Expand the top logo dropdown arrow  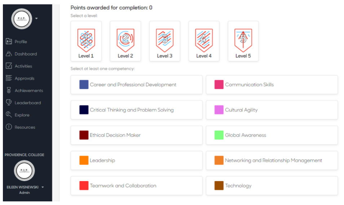(36, 18)
